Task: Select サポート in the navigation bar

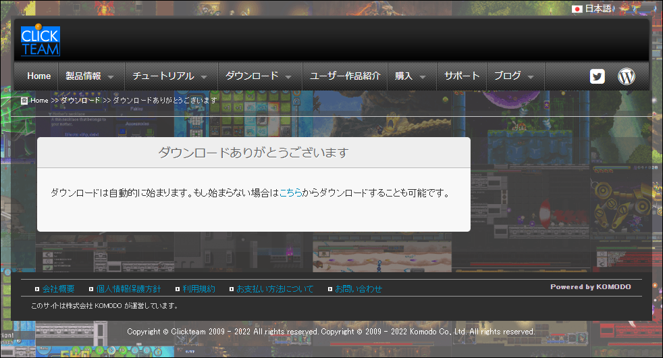Action: [462, 76]
